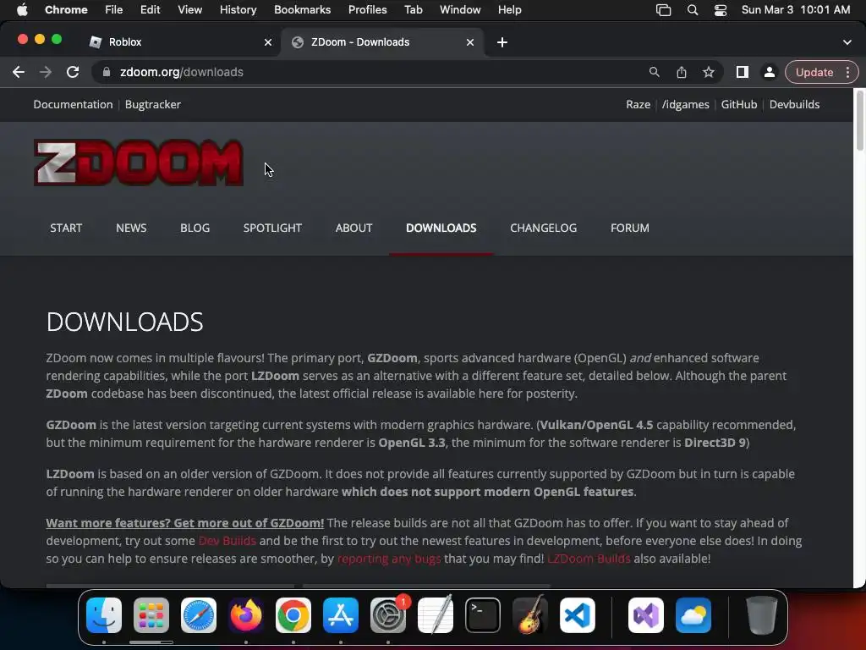Open the Edit menu
Viewport: 866px width, 650px height.
[x=150, y=9]
